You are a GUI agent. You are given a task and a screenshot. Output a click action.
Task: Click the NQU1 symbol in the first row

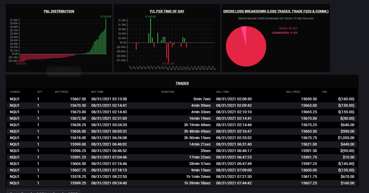(15, 99)
